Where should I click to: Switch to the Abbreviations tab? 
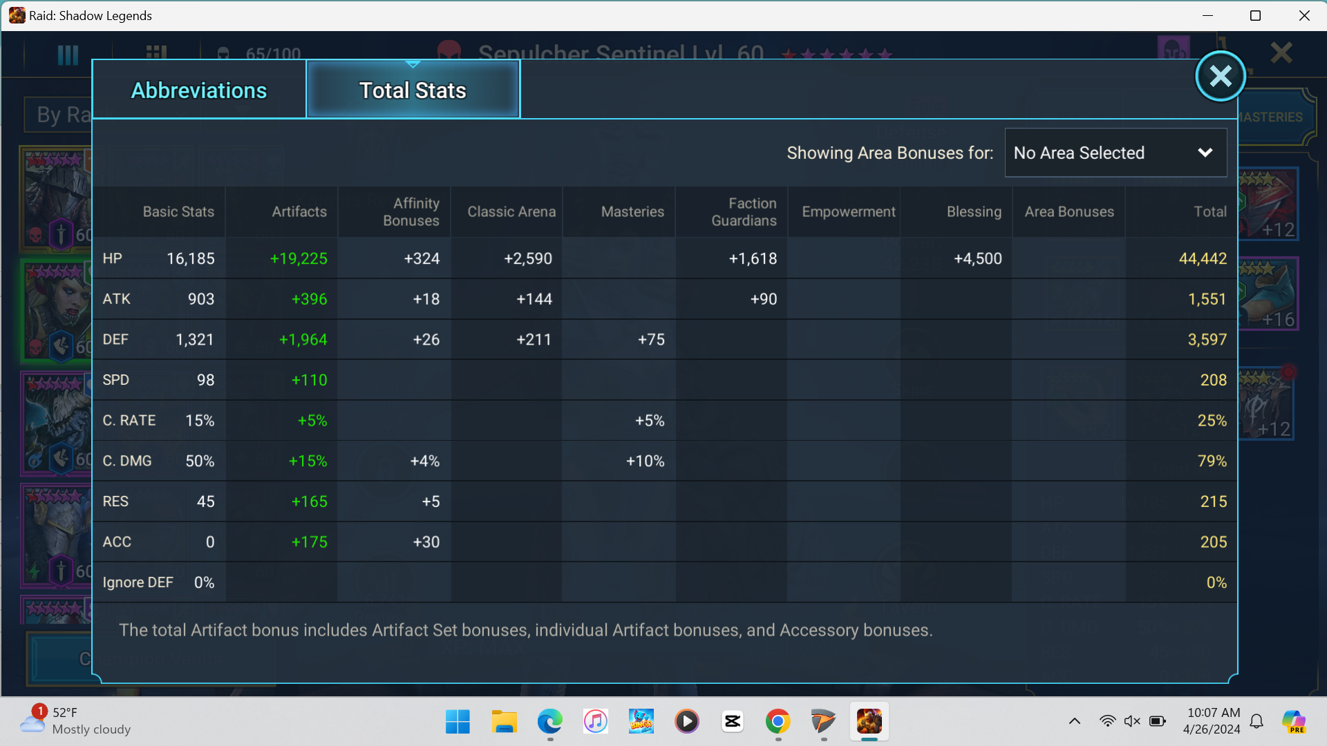click(x=199, y=90)
